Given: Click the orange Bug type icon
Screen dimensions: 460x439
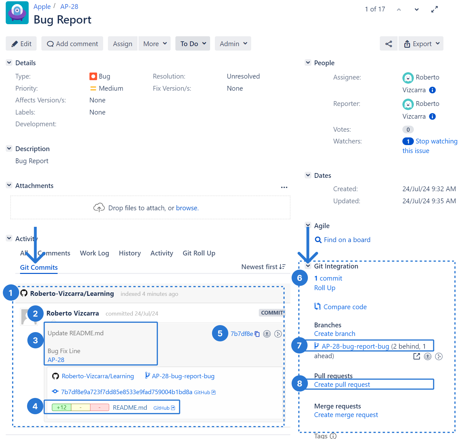Looking at the screenshot, I should (x=93, y=76).
